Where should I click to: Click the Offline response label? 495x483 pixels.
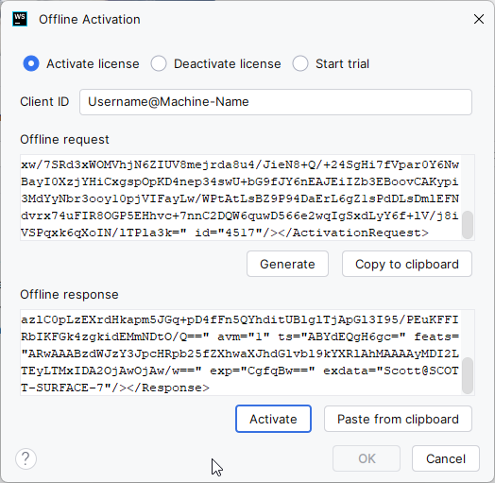pos(69,294)
